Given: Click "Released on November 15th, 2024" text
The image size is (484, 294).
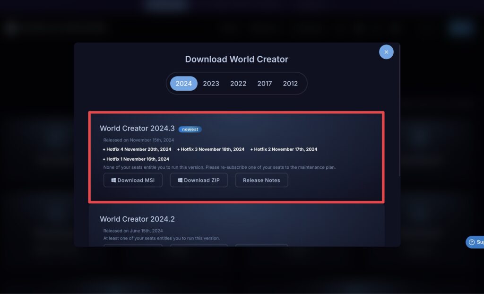Looking at the screenshot, I should (x=138, y=140).
